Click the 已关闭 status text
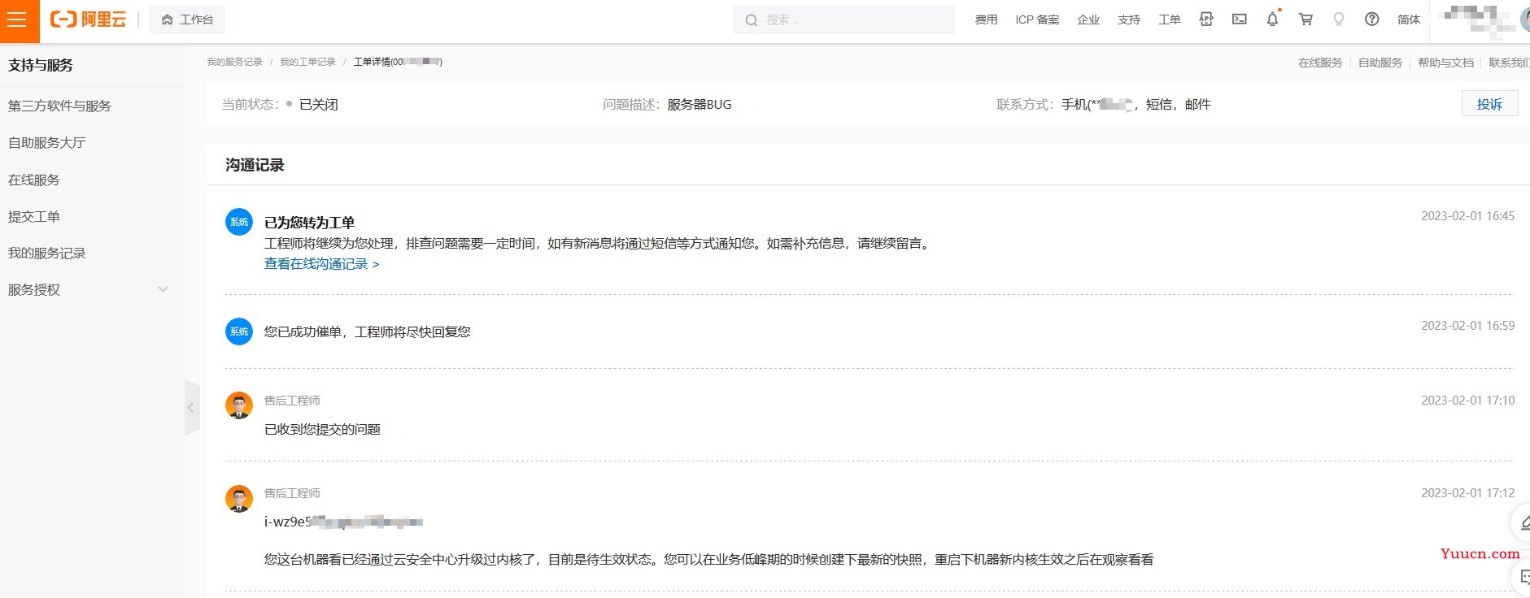 [x=319, y=105]
